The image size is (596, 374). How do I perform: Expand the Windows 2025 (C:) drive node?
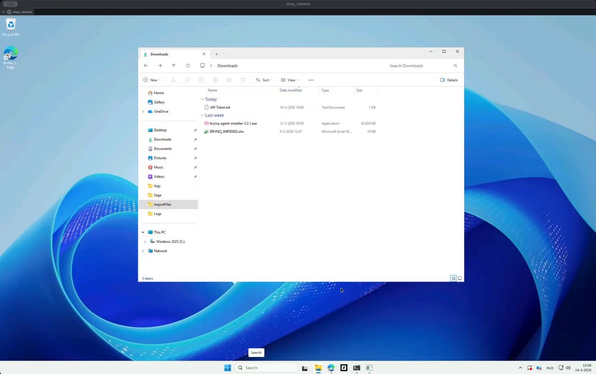[x=145, y=242]
